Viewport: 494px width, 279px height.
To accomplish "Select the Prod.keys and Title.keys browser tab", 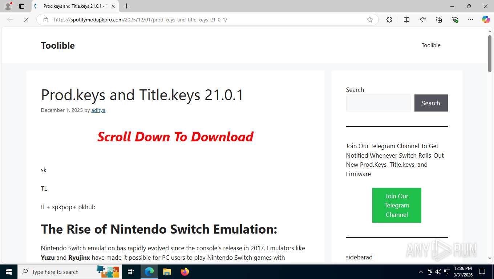I will [74, 6].
